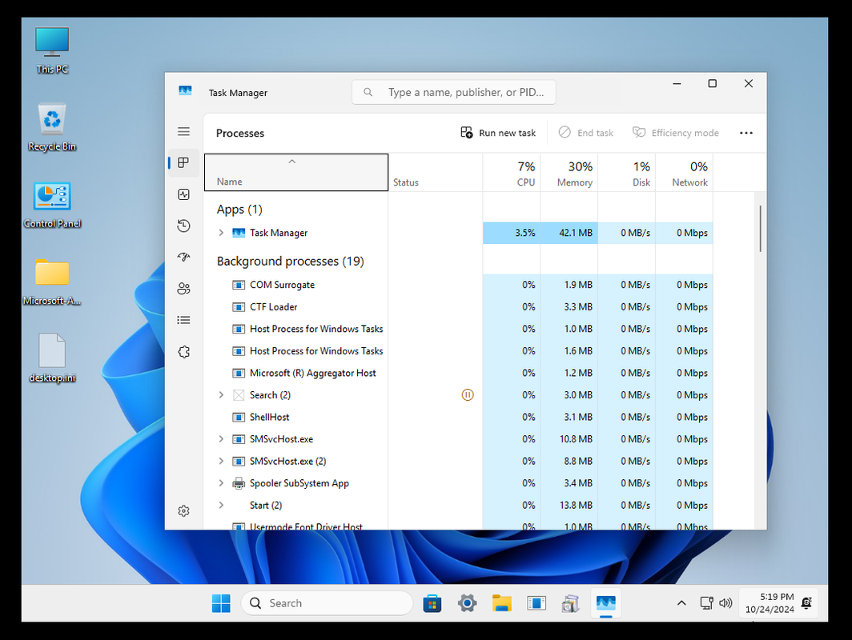The width and height of the screenshot is (852, 640).
Task: Open Microsoft Store from the taskbar
Action: [432, 603]
